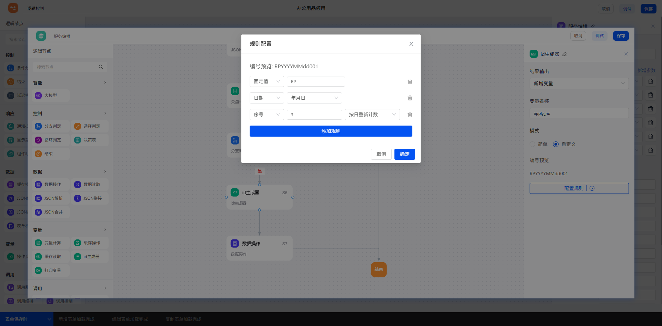Collapse the 数据 node category
The width and height of the screenshot is (662, 326).
click(105, 171)
